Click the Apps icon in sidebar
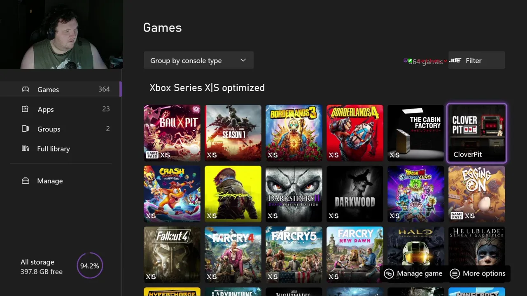Screen dimensions: 527x296 pyautogui.click(x=25, y=109)
